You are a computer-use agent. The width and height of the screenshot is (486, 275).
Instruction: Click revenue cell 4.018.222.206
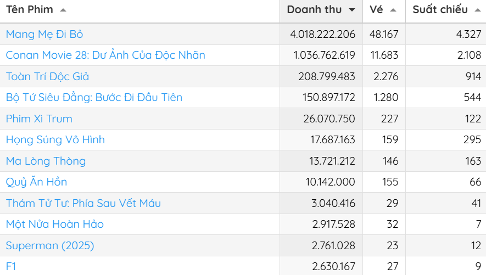point(322,34)
